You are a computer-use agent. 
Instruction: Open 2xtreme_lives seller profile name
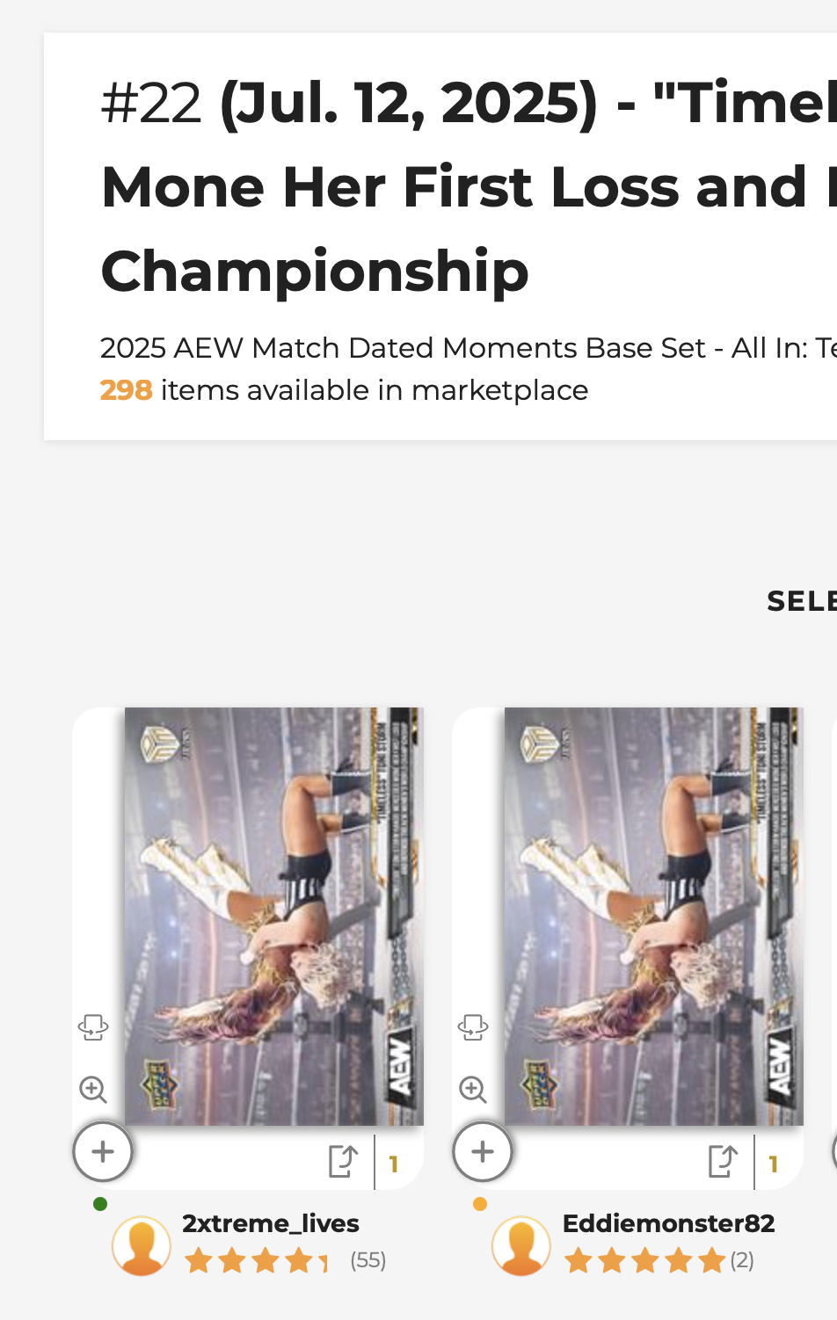click(271, 1223)
